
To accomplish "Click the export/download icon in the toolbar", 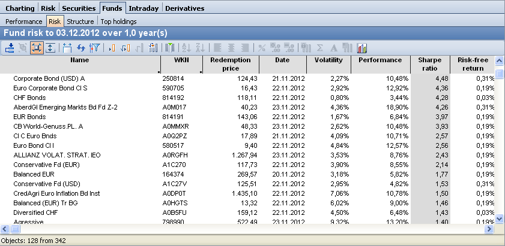I will 10,48.
